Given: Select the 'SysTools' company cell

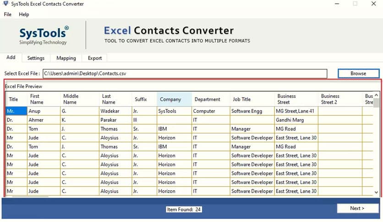Looking at the screenshot, I should pyautogui.click(x=174, y=111).
